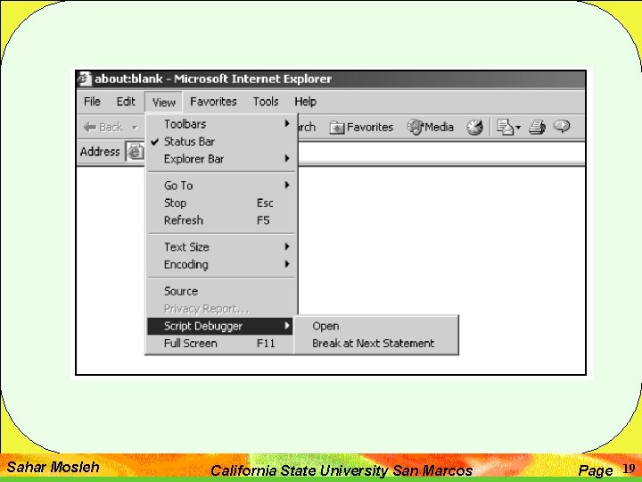Viewport: 642px width, 482px height.
Task: Open the File menu
Action: [92, 102]
